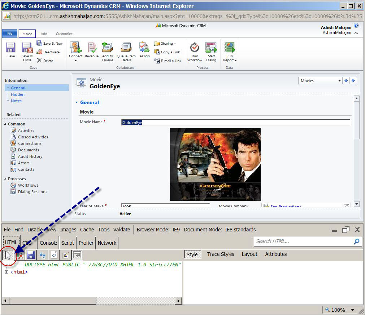Viewport: 365px width, 315px height.
Task: Deactivate the movie record
Action: click(x=48, y=52)
